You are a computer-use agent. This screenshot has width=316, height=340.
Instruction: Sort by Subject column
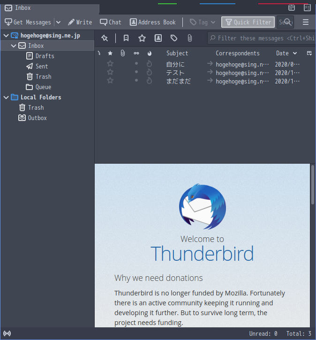coord(177,53)
